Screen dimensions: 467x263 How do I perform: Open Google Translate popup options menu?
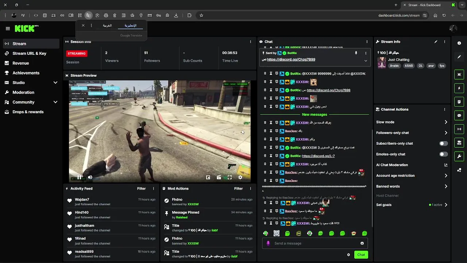91,26
